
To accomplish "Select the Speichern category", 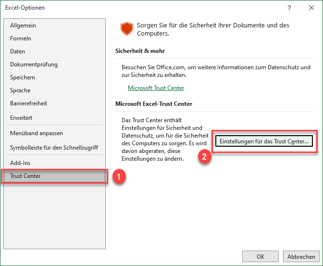I will point(55,77).
